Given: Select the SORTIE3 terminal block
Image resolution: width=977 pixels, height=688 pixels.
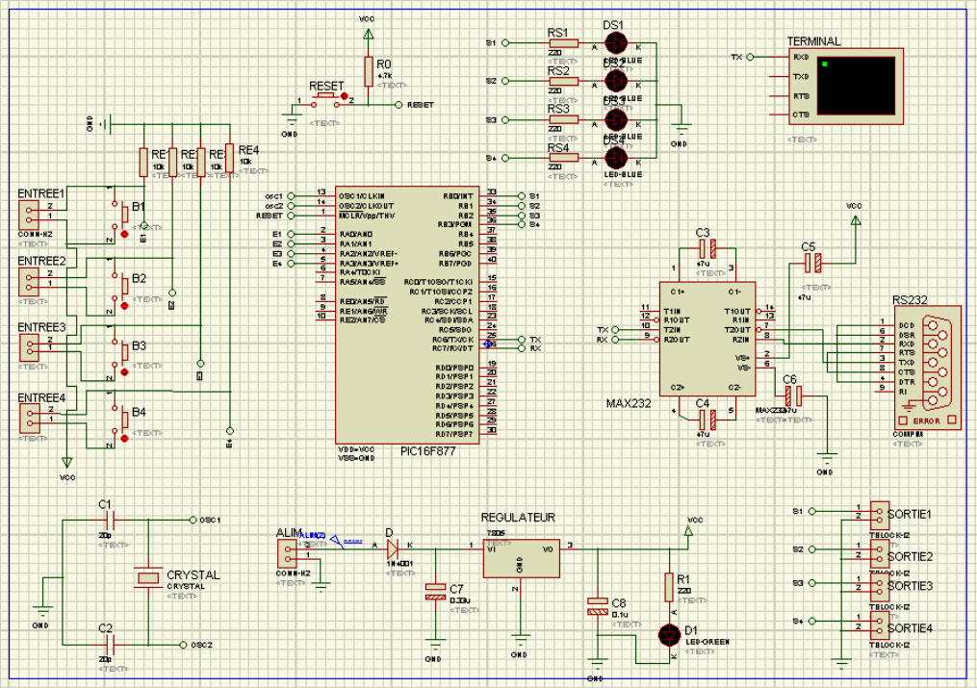Looking at the screenshot, I should click(879, 587).
